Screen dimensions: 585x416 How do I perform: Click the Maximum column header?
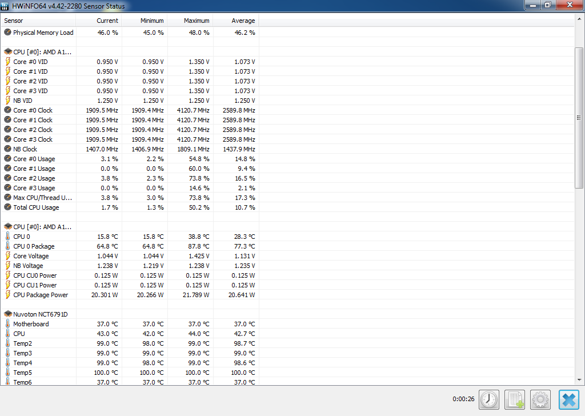pyautogui.click(x=190, y=21)
